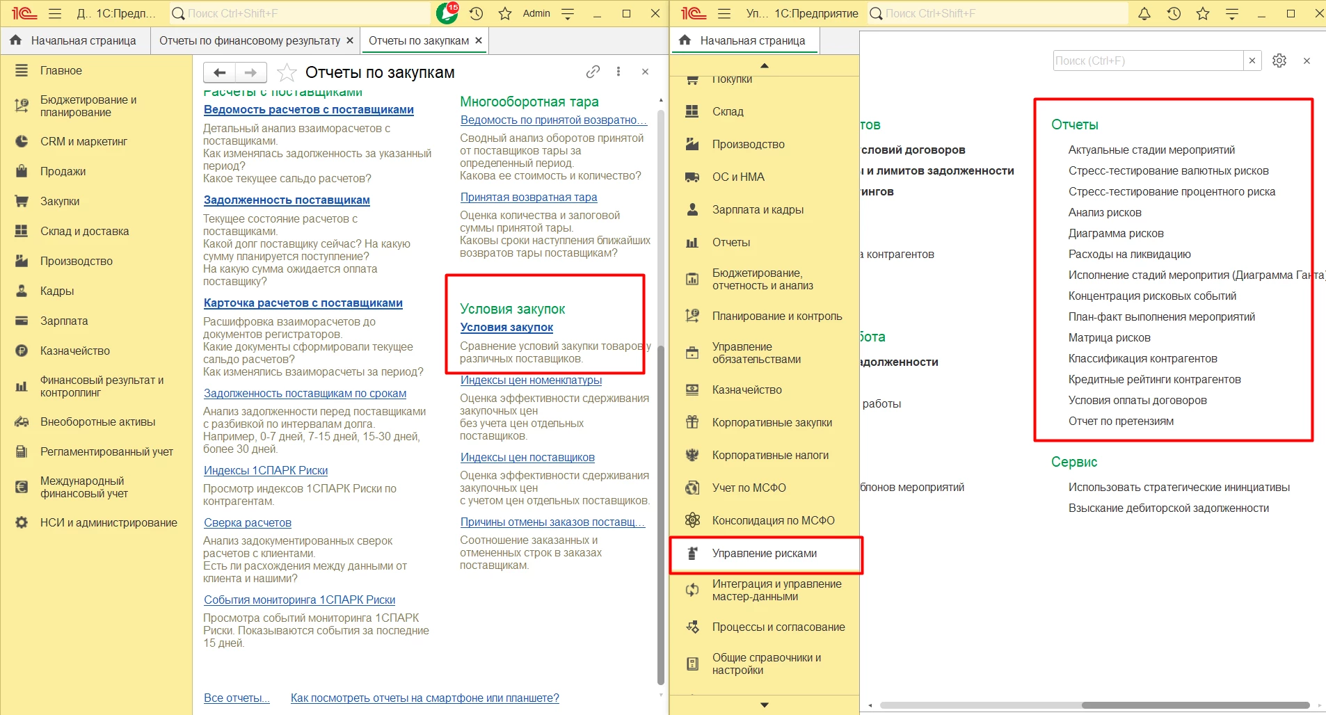
Task: Click the horizontal scrollbar in right panel
Action: point(1195,705)
